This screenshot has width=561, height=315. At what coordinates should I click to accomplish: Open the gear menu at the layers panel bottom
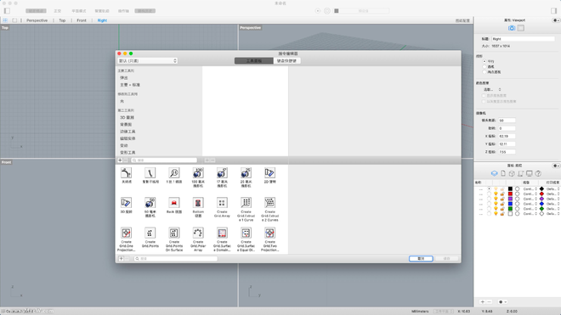502,302
